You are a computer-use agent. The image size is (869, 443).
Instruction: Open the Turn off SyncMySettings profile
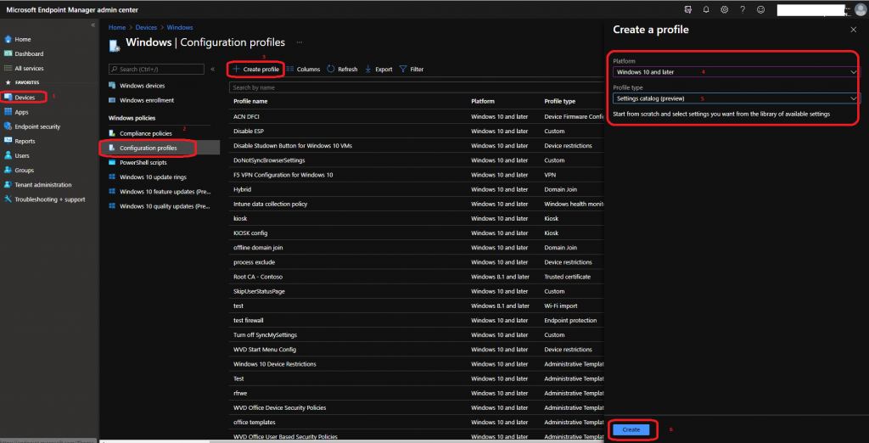point(266,335)
